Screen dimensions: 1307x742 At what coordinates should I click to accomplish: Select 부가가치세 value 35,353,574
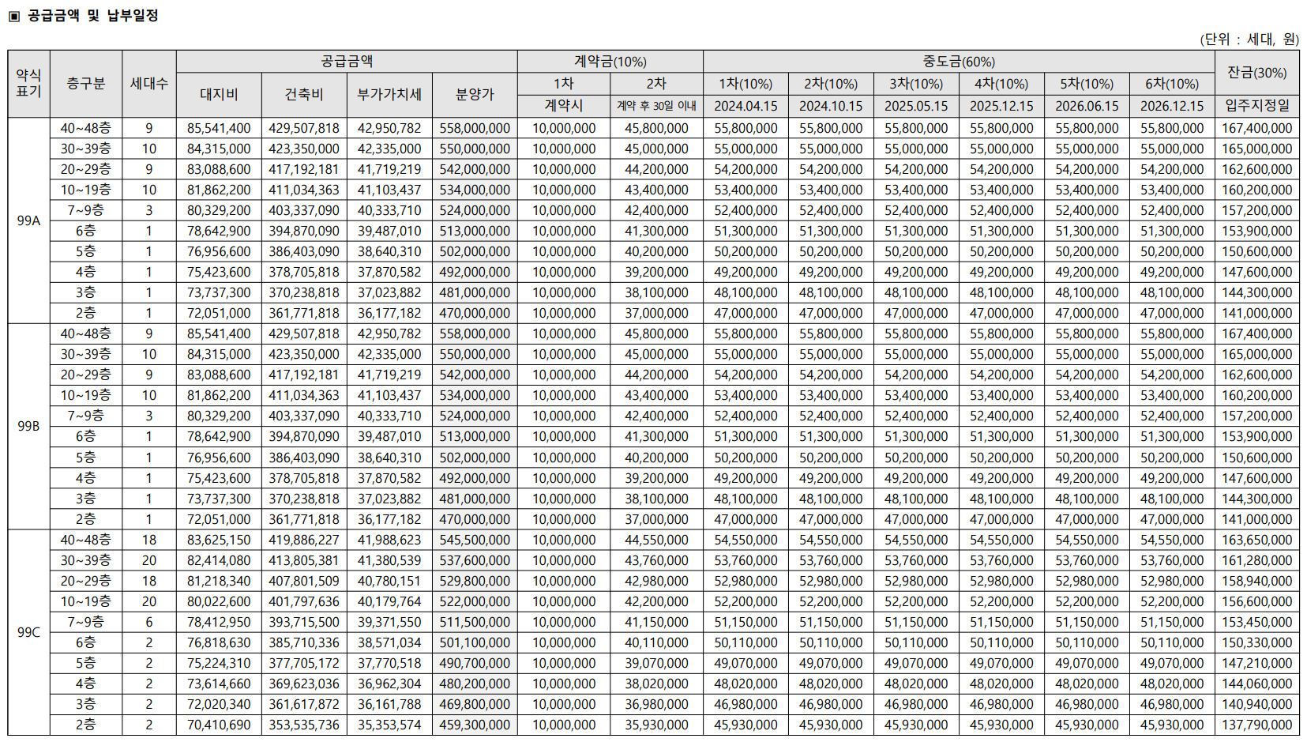[389, 725]
